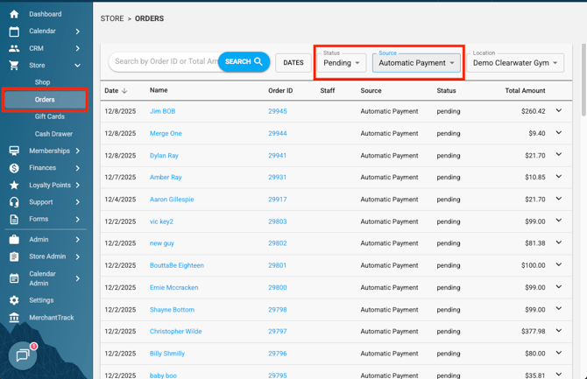Click the MerchantTrack bank icon
587x379 pixels.
click(x=14, y=317)
